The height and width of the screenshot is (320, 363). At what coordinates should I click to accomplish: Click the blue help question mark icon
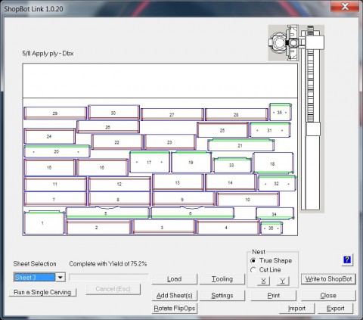point(347,259)
